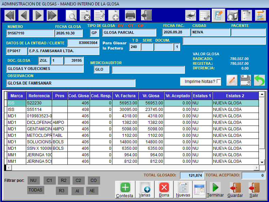269x202 pixels.
Task: Click the checklist icon in top toolbar
Action: [x=247, y=15]
